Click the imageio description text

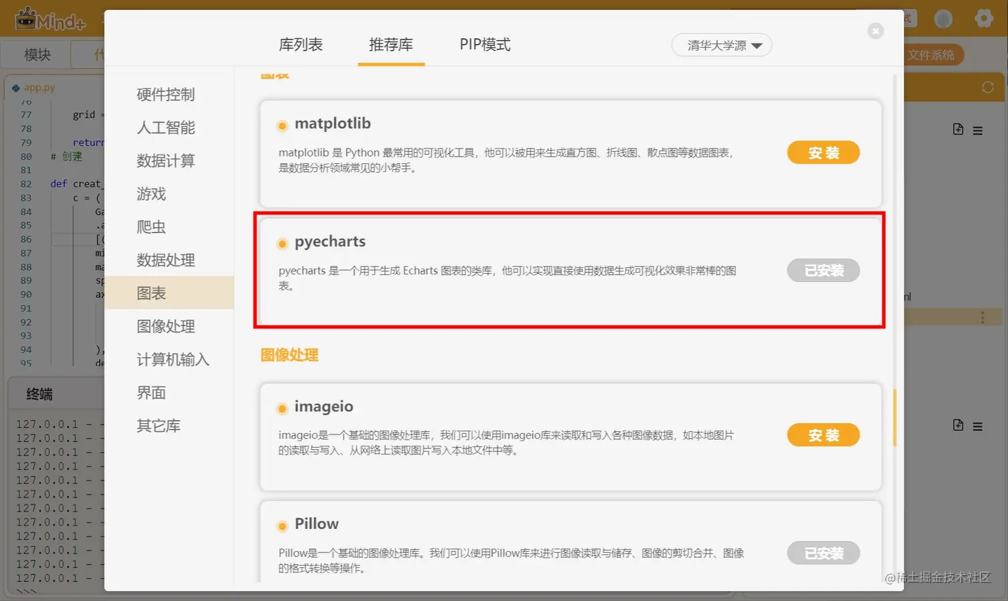(x=506, y=442)
